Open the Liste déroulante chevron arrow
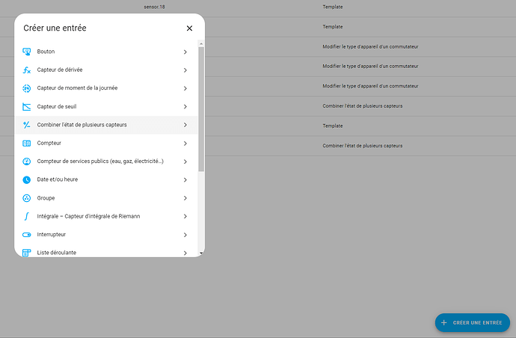This screenshot has width=516, height=338. coord(185,253)
